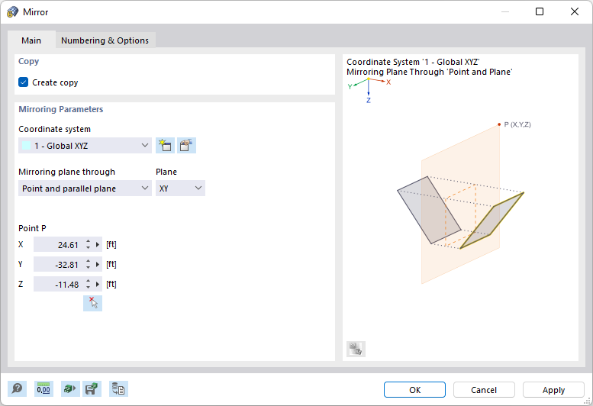This screenshot has width=593, height=406.
Task: Click the Point P X value field
Action: (x=59, y=244)
